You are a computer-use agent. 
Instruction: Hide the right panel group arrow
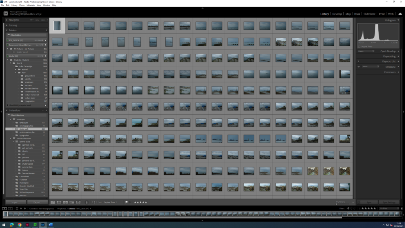tap(404, 112)
